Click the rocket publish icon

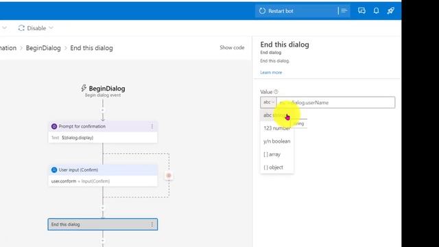pos(390,11)
